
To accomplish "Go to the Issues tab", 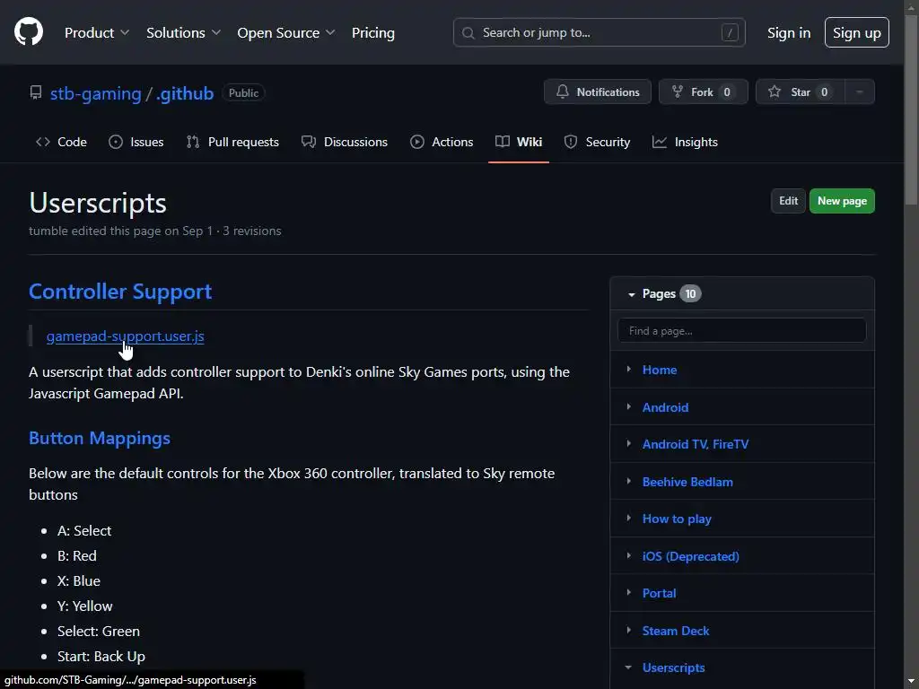I will click(136, 142).
